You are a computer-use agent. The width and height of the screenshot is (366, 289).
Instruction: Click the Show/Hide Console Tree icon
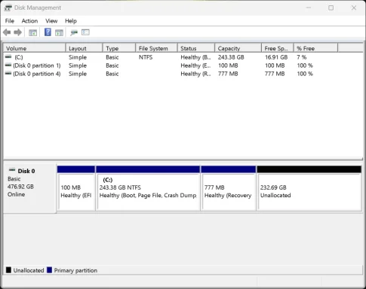tap(32, 32)
